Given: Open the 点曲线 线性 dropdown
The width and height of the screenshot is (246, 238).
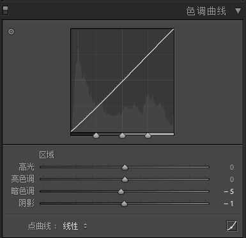Looking at the screenshot, I should pyautogui.click(x=75, y=226).
